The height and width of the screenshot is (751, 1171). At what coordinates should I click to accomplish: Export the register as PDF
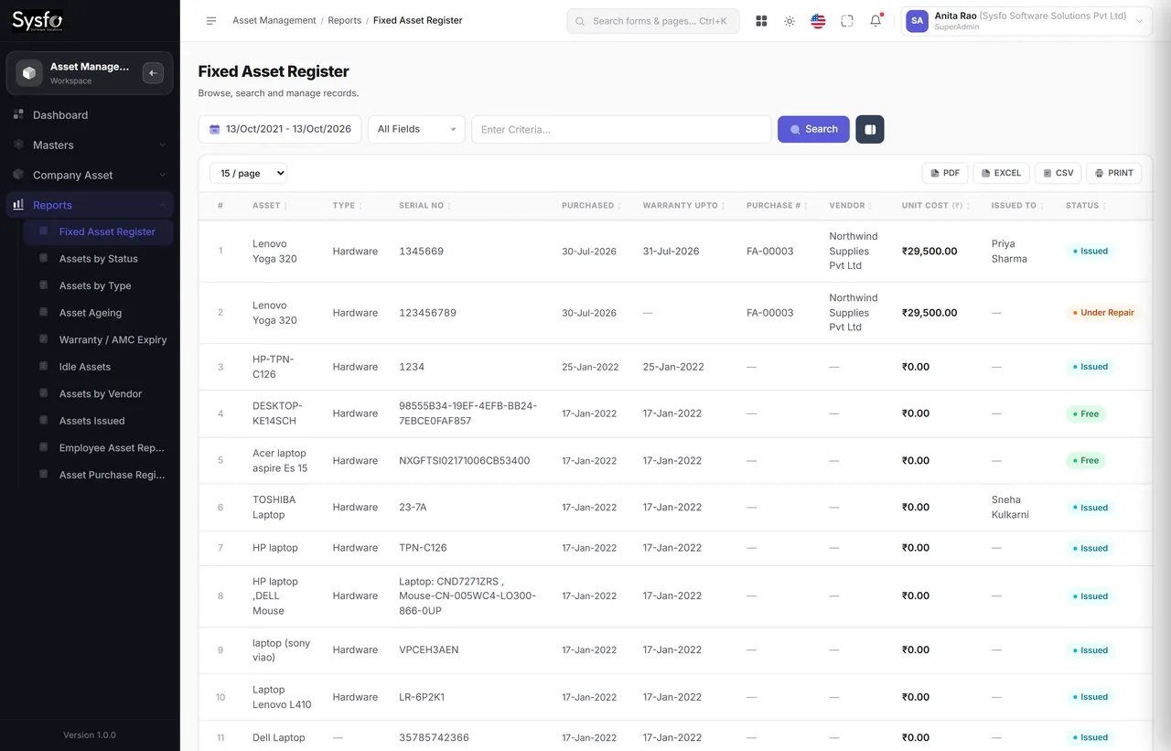coord(945,173)
